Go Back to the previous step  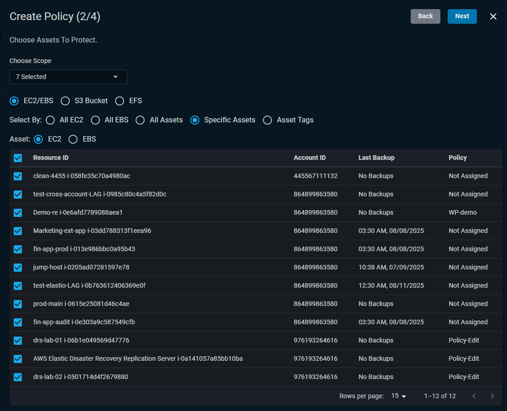pyautogui.click(x=425, y=16)
